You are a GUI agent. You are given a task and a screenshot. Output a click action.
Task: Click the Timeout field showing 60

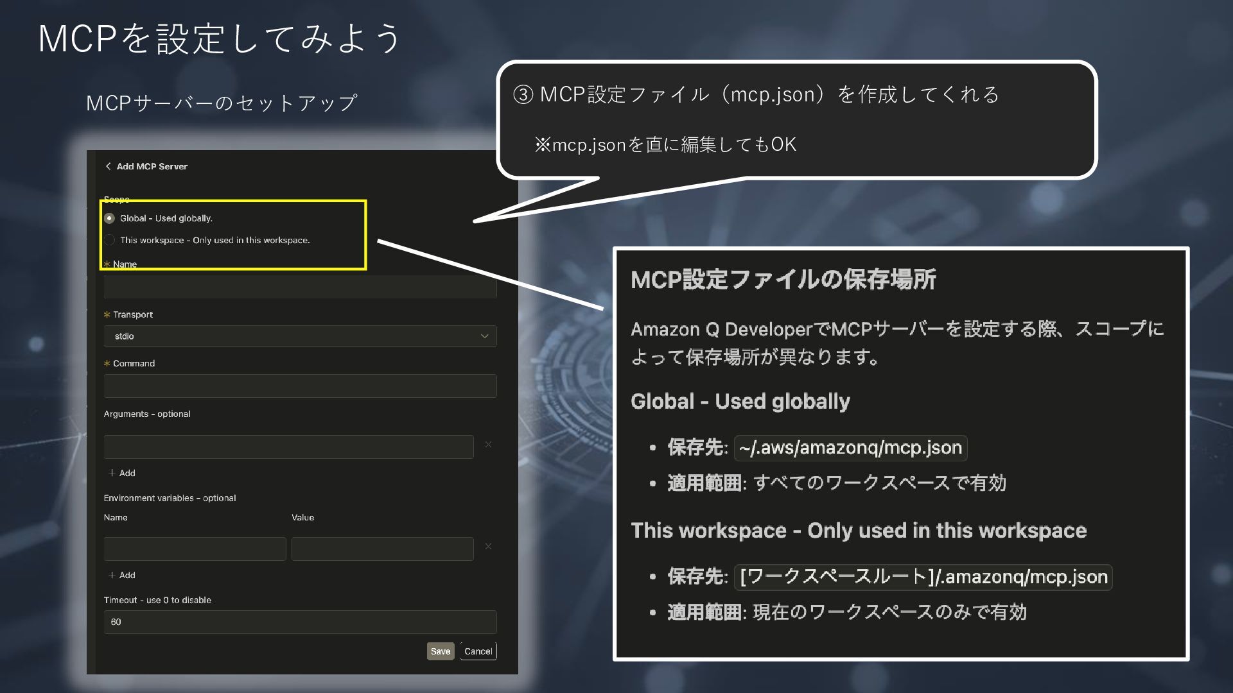click(300, 622)
